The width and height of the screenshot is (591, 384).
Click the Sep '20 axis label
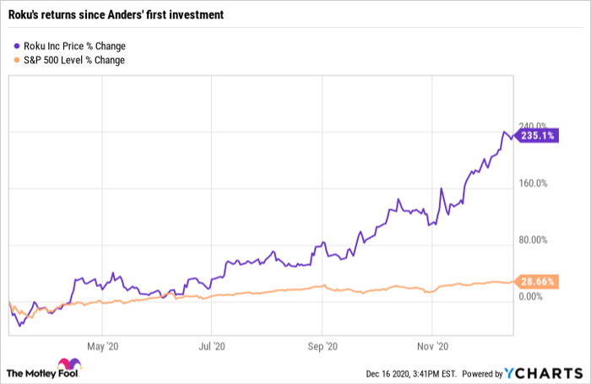click(325, 345)
